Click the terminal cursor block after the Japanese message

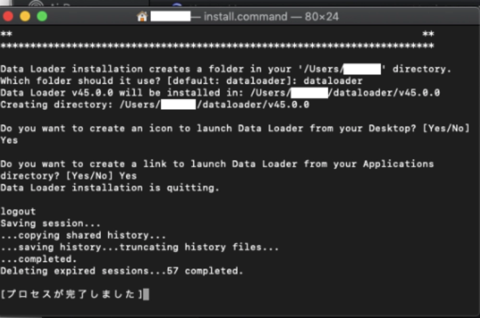[x=146, y=294]
